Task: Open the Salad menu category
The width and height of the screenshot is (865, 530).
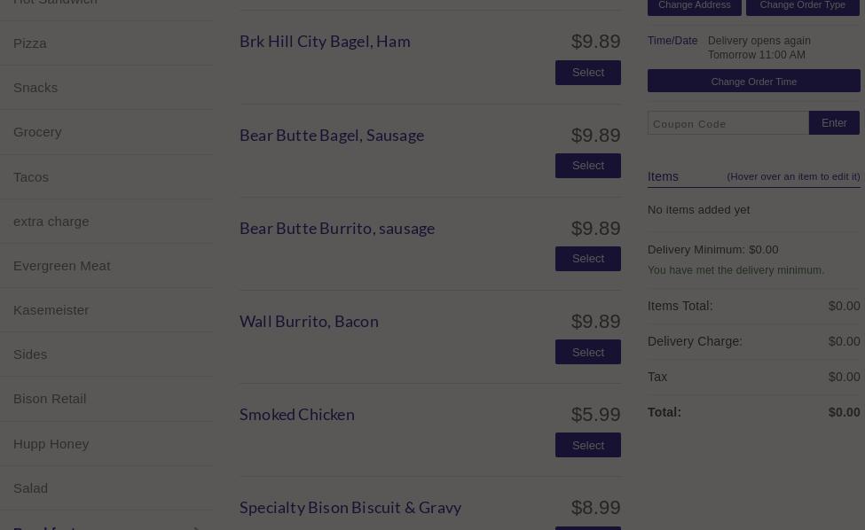Action: (x=31, y=488)
